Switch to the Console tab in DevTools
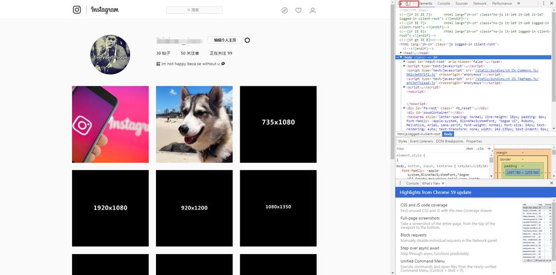This screenshot has width=556, height=275. tap(443, 3)
